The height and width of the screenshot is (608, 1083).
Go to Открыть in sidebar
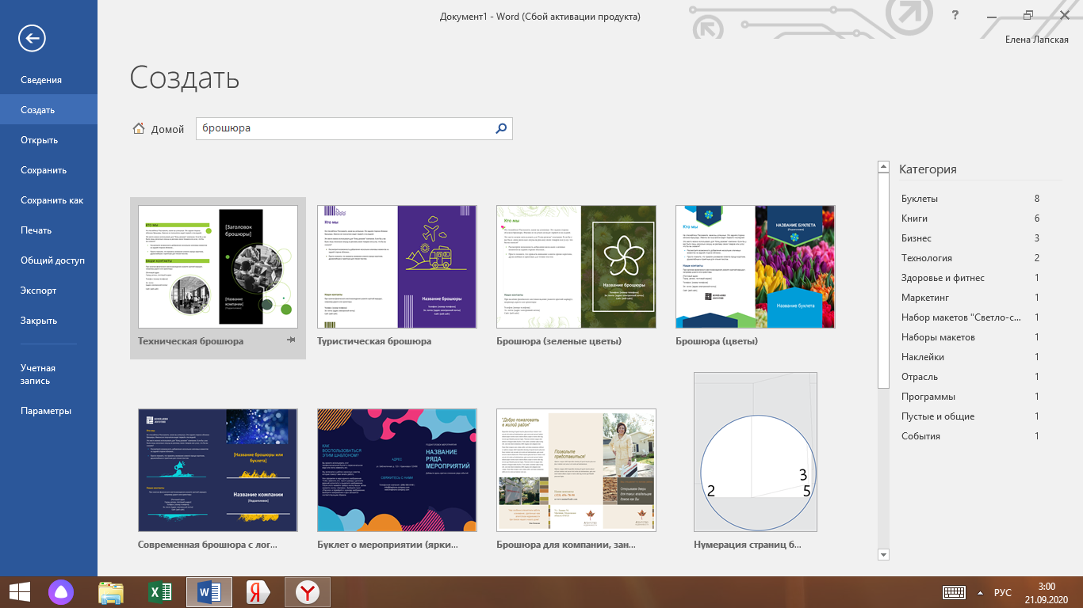click(48, 140)
